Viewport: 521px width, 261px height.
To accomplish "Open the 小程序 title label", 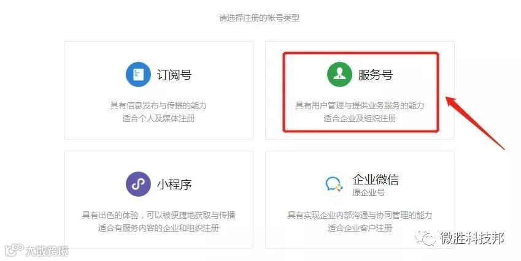I will [174, 184].
